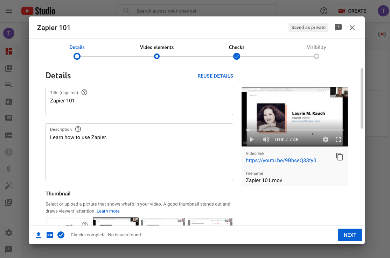Click the 'Checks complete. No issues found.' text
The width and height of the screenshot is (390, 258).
click(x=106, y=235)
